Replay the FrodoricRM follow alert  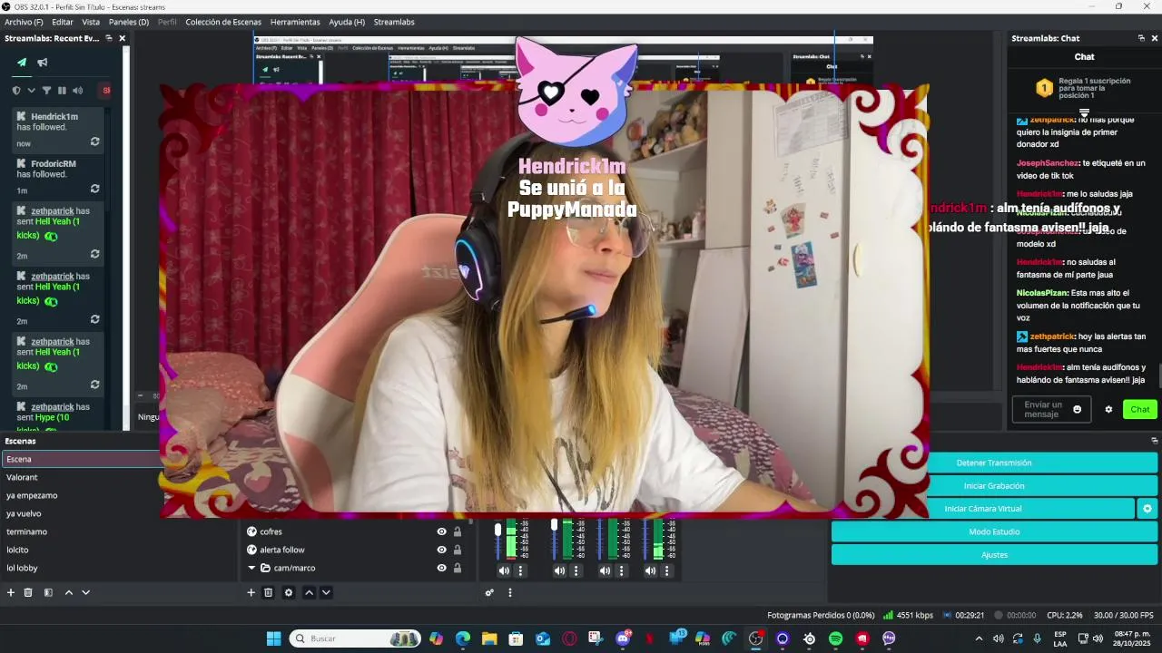94,189
